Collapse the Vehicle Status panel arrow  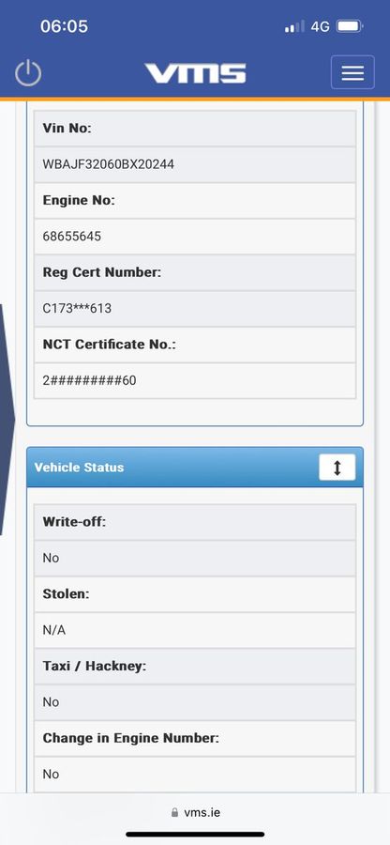pos(337,468)
